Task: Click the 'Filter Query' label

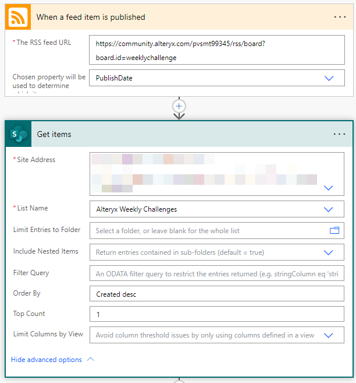Action: point(31,273)
